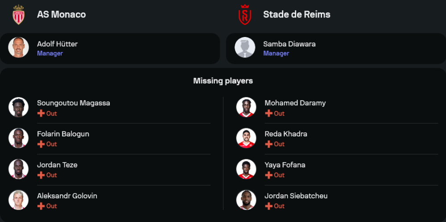
Task: Click the injury cross icon under Jordan Siebatcheu
Action: tap(268, 206)
